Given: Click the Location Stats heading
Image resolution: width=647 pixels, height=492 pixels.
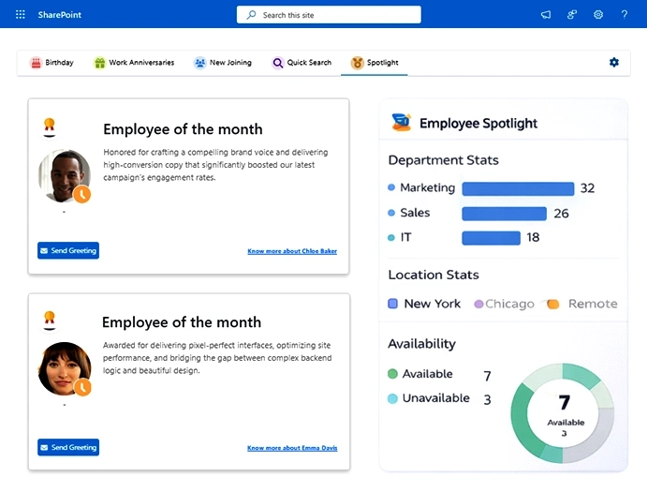Looking at the screenshot, I should tap(434, 275).
